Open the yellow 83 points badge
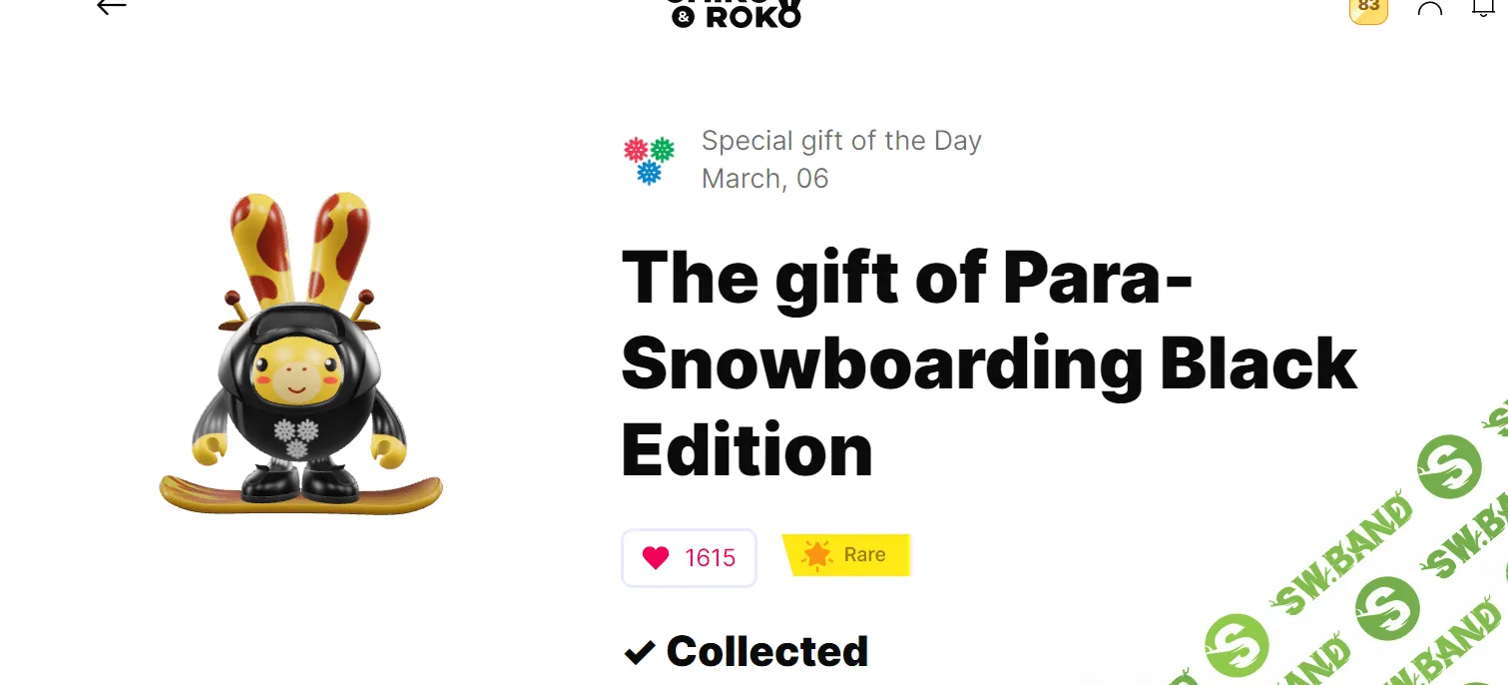This screenshot has height=685, width=1508. click(x=1368, y=8)
